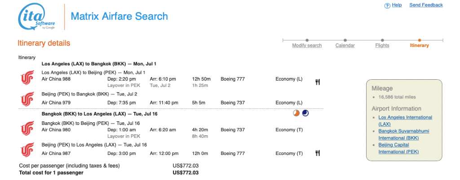Image resolution: width=460 pixels, height=180 pixels.
Task: Click the orange long layover warning icon
Action: pos(296,113)
